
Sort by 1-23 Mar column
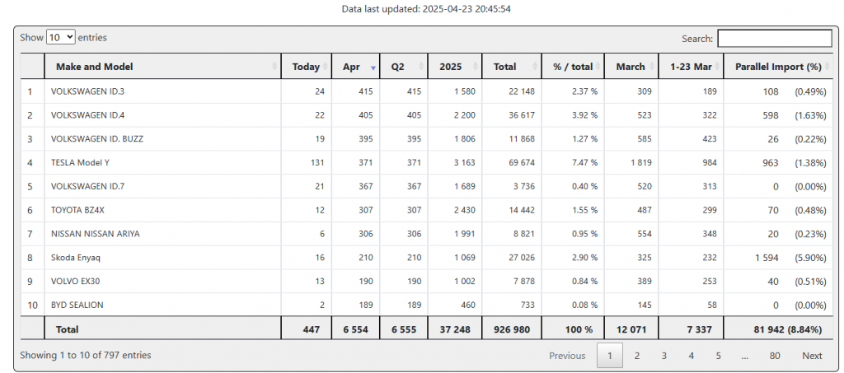coord(691,67)
